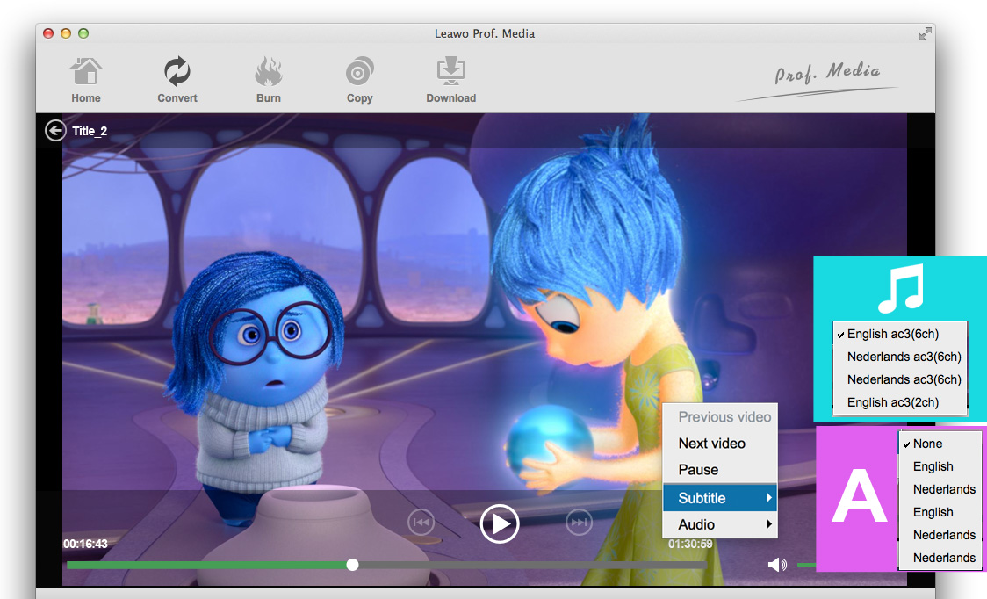Choose Pause from context menu
This screenshot has width=987, height=599.
point(698,470)
